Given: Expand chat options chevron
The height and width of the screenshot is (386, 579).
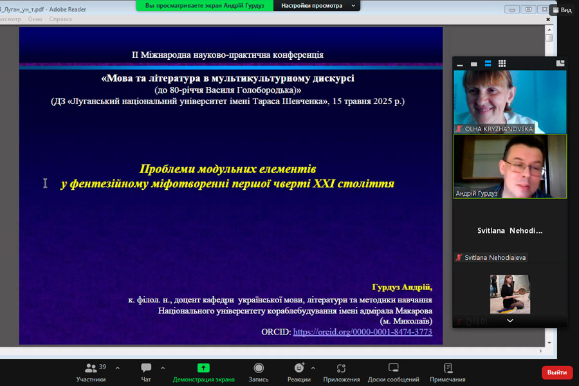Looking at the screenshot, I should pyautogui.click(x=163, y=368).
